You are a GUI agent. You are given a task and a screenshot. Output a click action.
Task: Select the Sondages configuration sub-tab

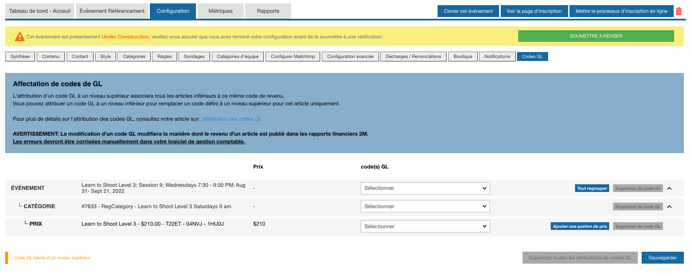(x=194, y=56)
